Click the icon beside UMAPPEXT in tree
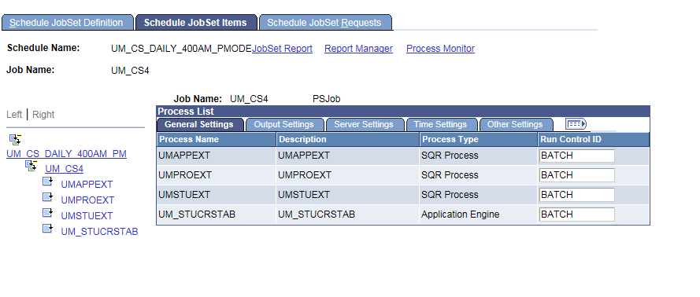The height and width of the screenshot is (297, 700). pos(48,181)
